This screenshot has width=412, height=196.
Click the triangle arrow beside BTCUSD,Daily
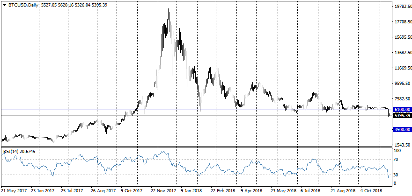tap(4, 5)
